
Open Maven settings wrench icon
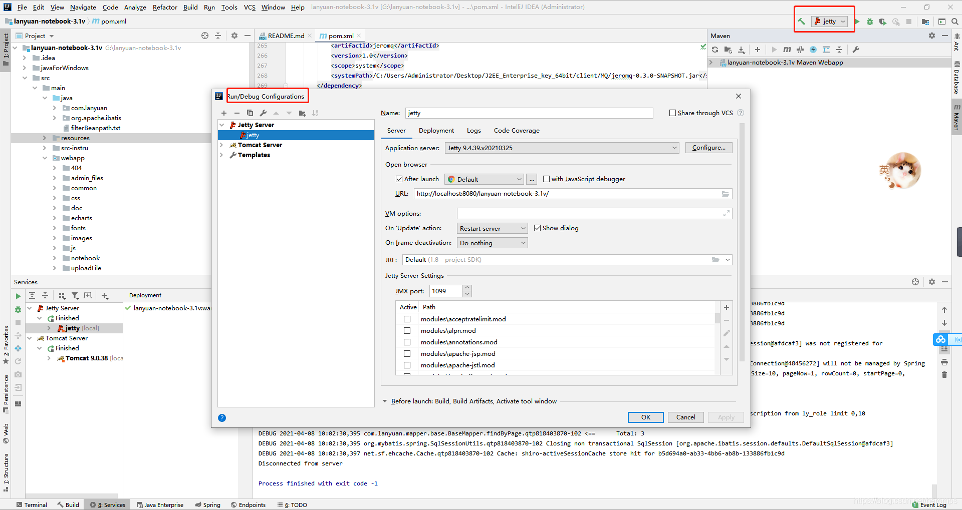click(x=856, y=50)
